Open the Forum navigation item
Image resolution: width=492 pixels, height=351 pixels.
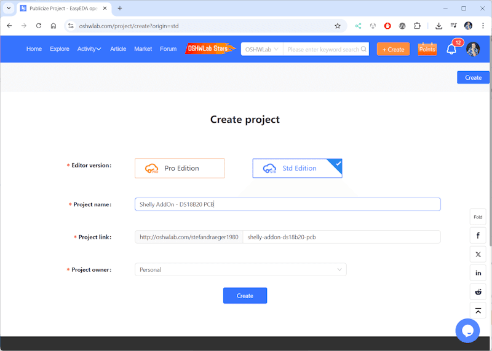168,49
